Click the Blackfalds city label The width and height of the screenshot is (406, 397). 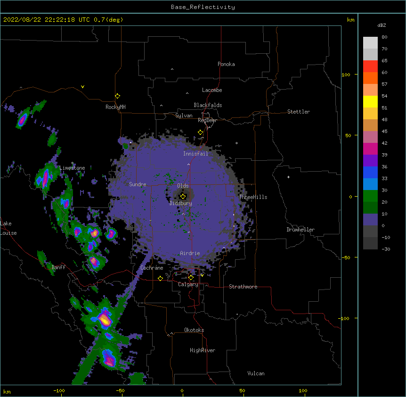(x=208, y=105)
